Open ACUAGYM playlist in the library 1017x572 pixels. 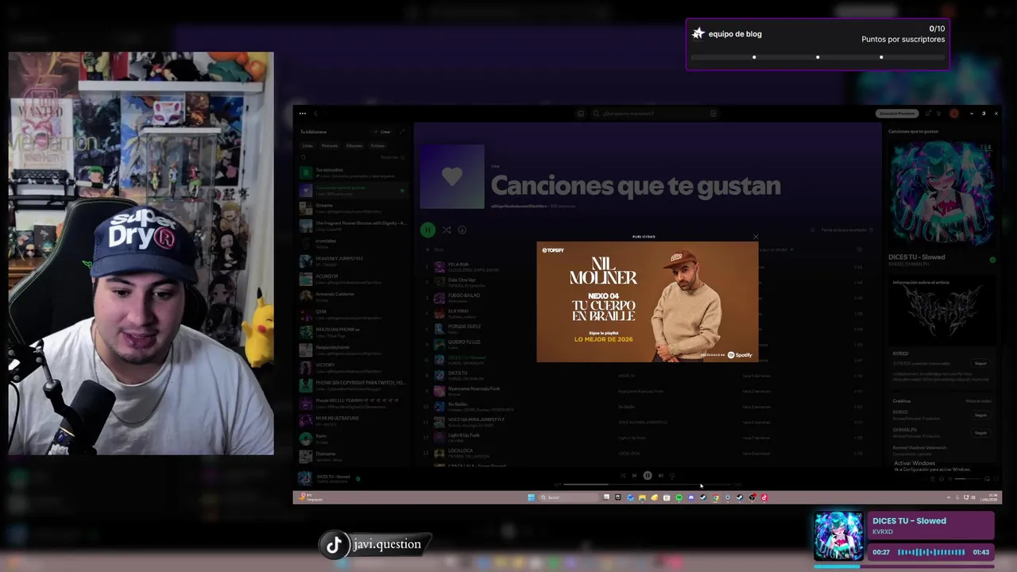(x=353, y=279)
